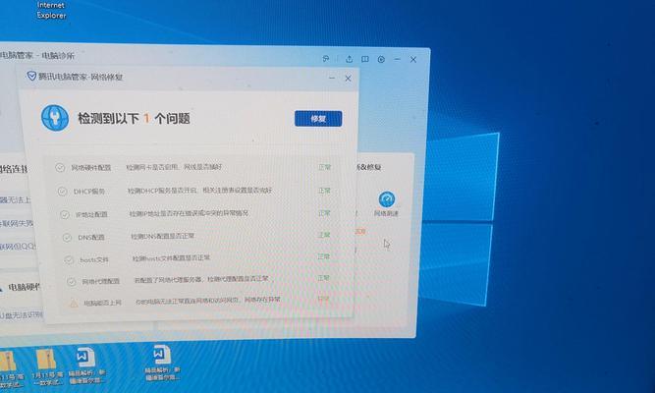Click description about DHCP服务是否开启

[x=199, y=191]
